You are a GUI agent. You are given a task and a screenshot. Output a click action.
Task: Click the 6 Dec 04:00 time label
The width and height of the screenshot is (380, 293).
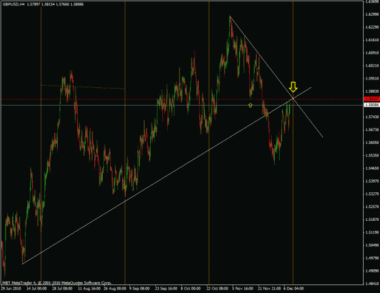click(x=294, y=288)
